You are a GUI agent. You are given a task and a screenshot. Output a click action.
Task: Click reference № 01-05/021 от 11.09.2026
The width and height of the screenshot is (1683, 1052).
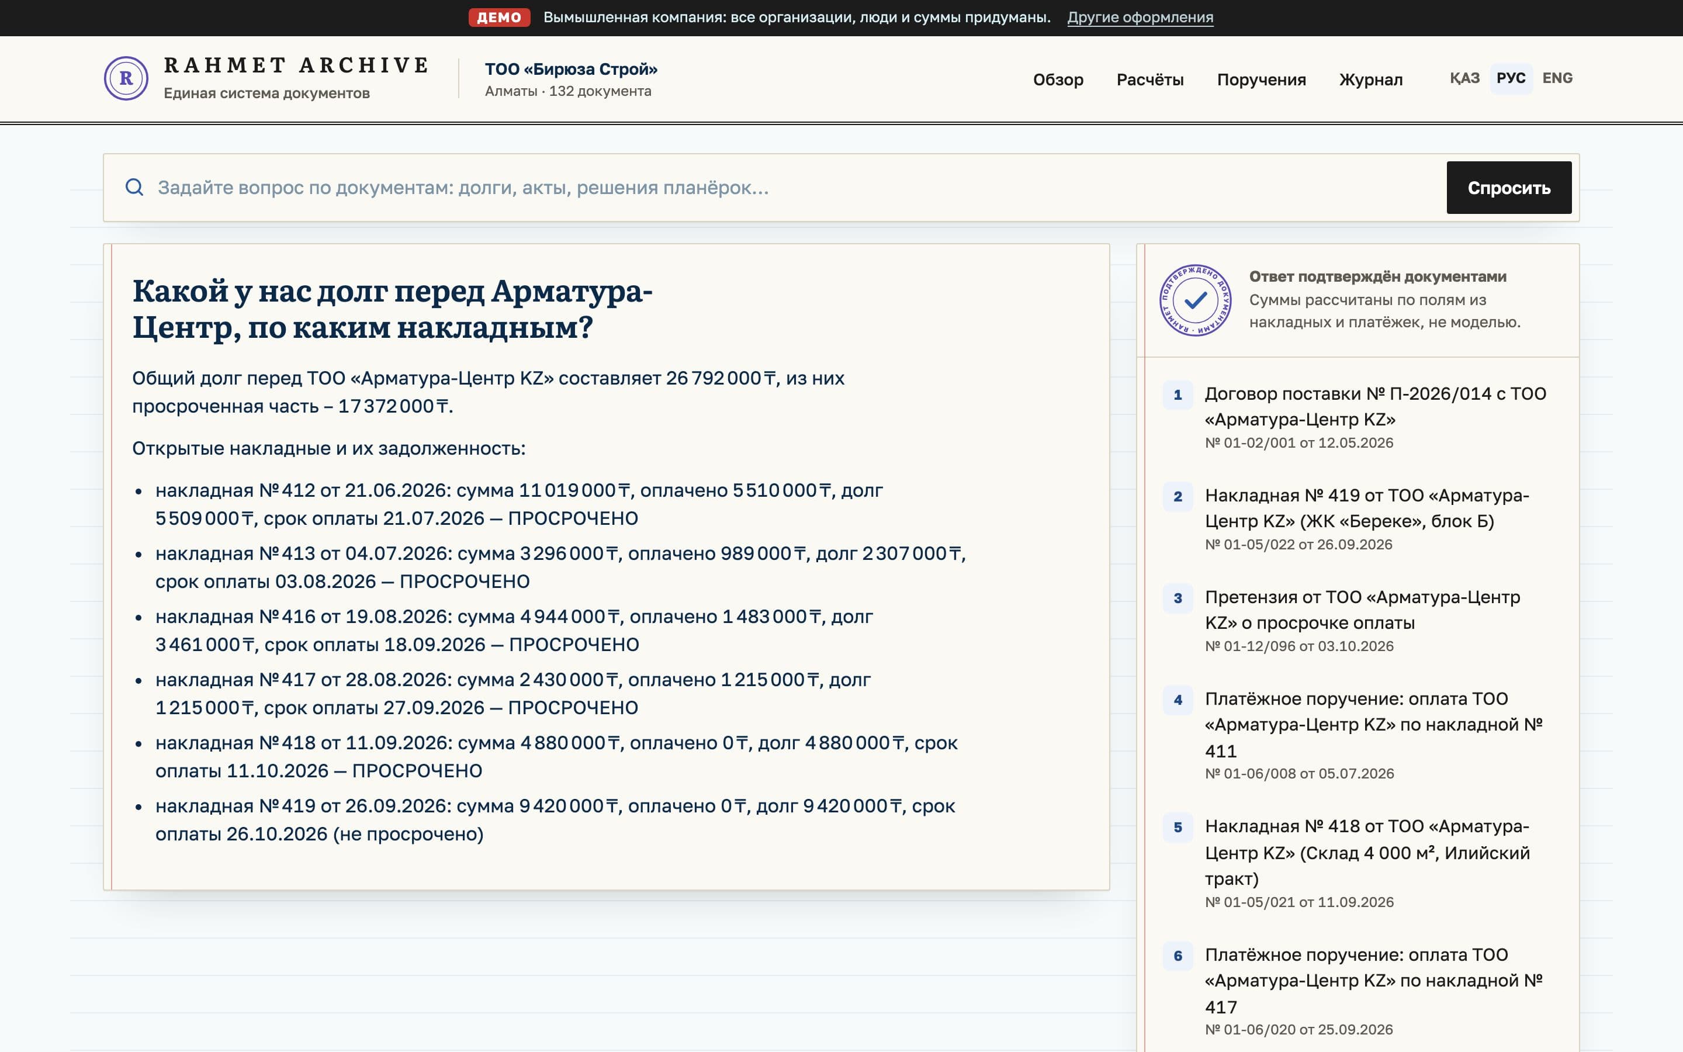point(1299,902)
